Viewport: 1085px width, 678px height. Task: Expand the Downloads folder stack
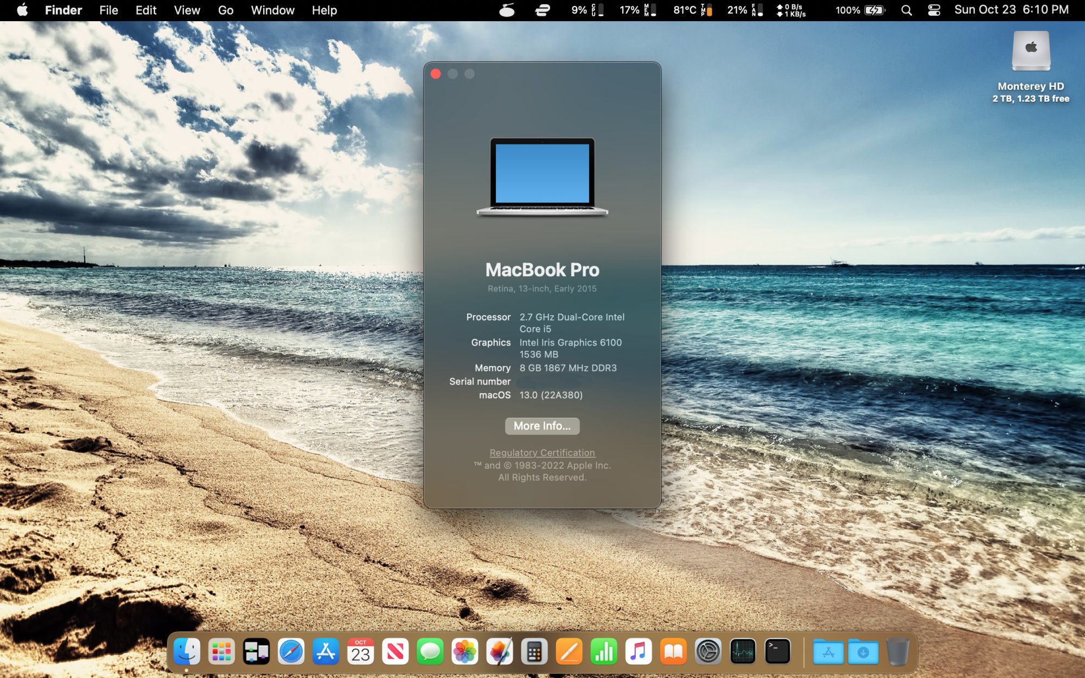coord(863,651)
